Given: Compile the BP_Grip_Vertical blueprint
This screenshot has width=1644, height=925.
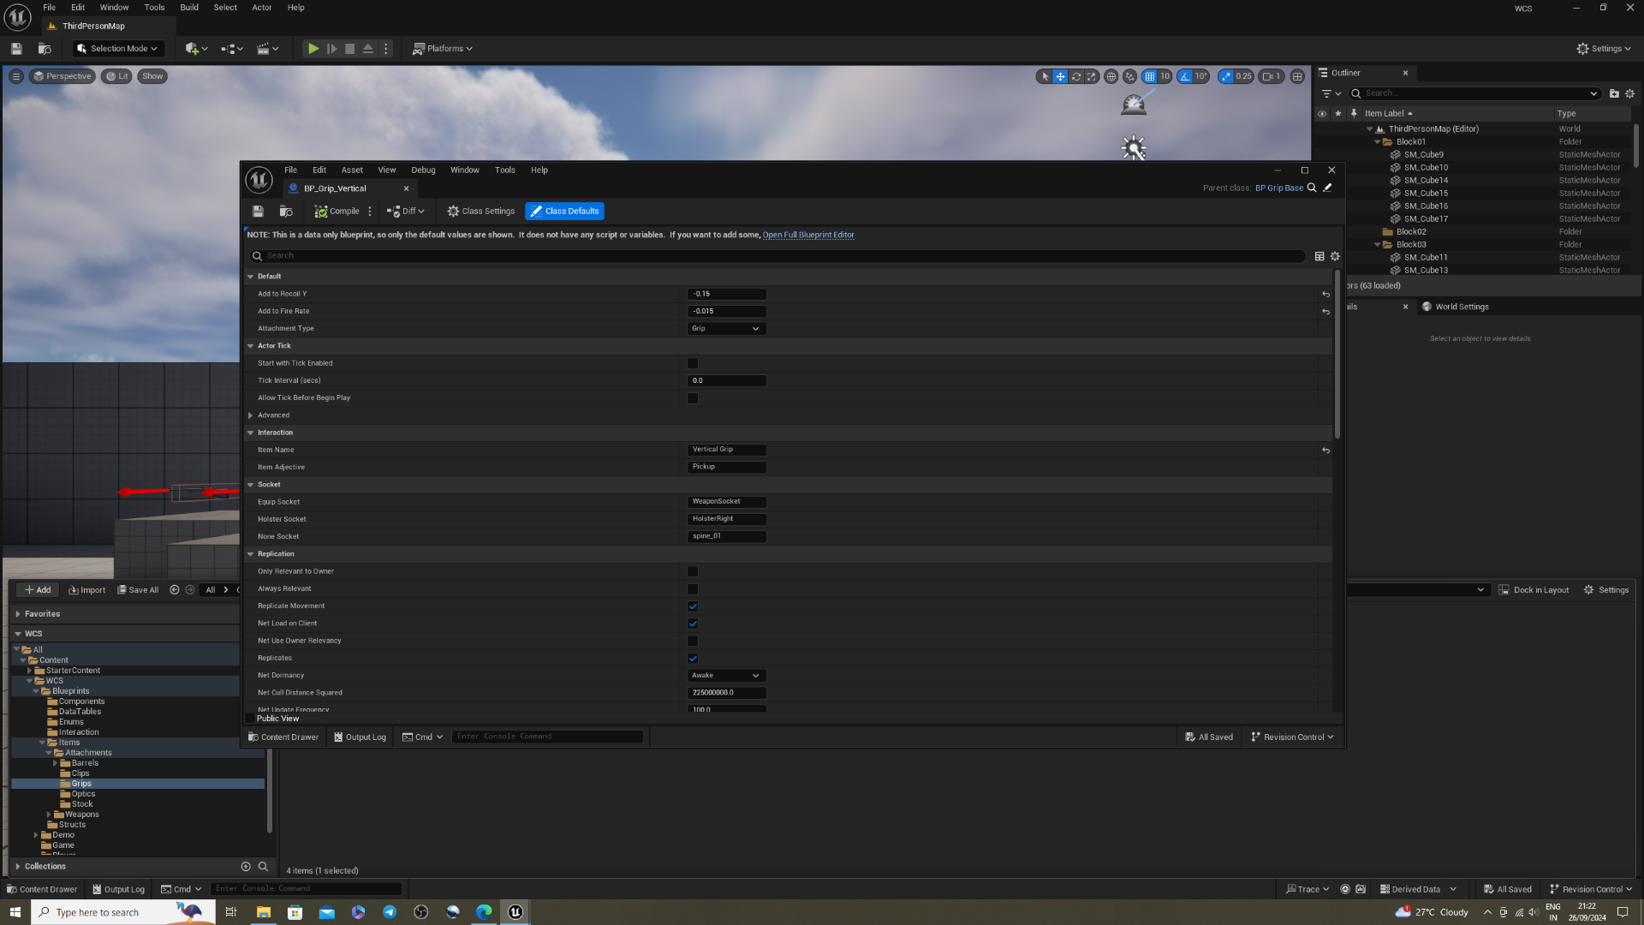Looking at the screenshot, I should coord(337,212).
